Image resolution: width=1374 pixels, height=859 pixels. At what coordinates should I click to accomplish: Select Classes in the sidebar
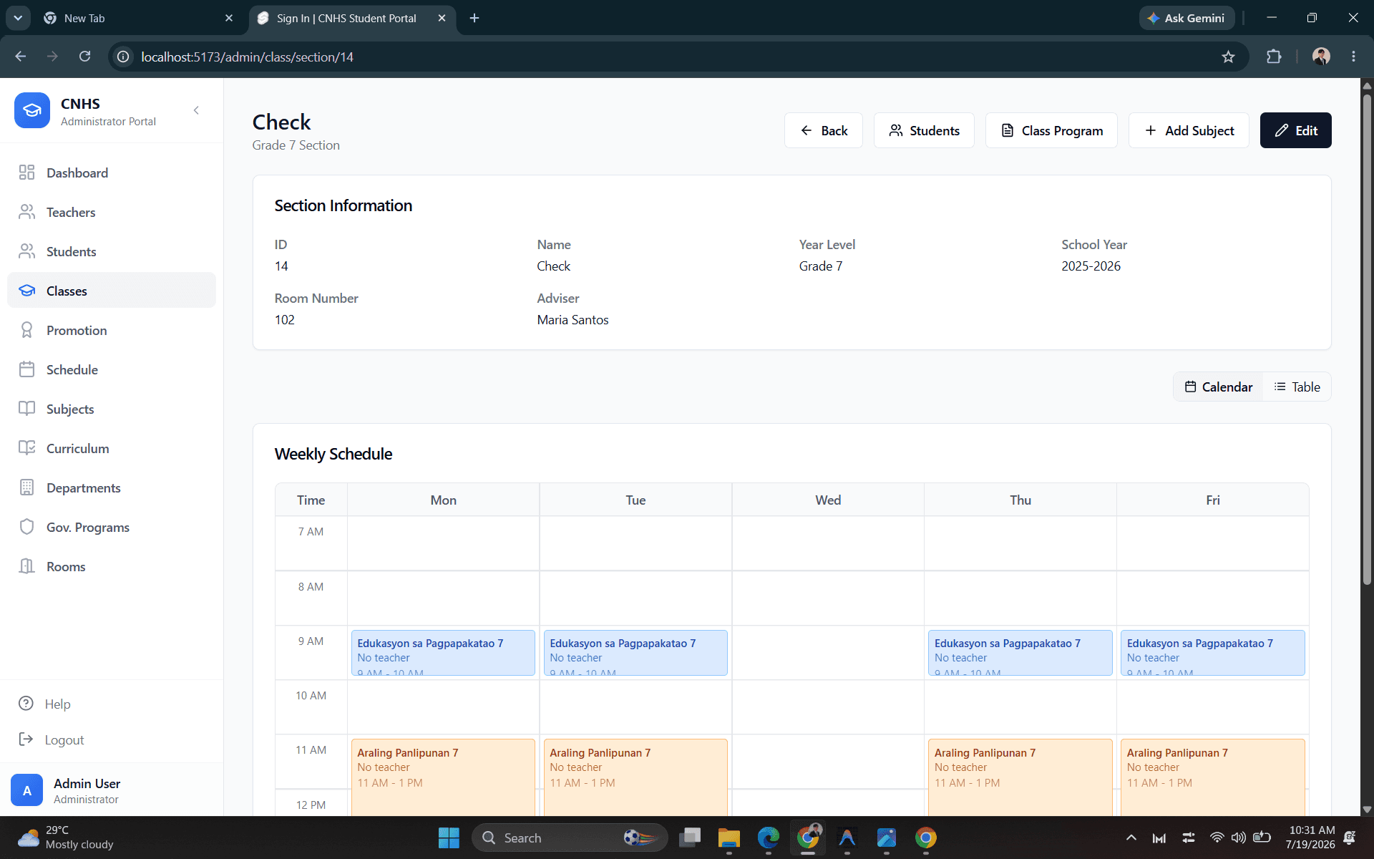[111, 290]
